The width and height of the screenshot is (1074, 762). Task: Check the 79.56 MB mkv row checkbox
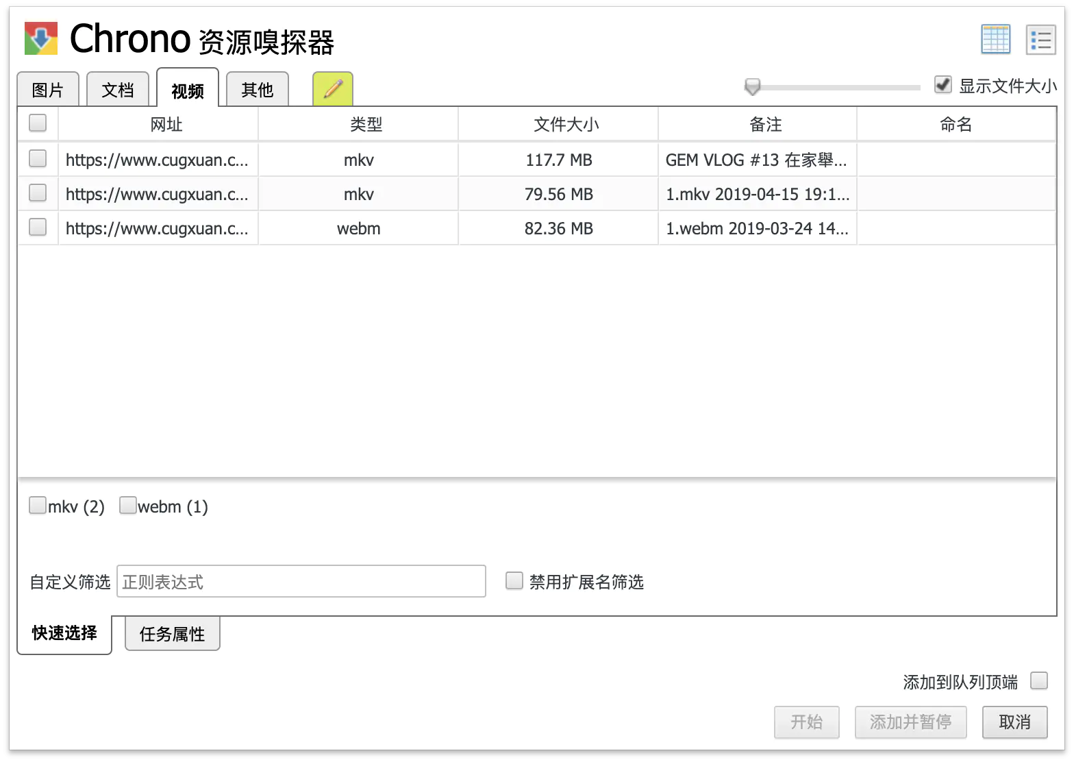click(38, 193)
